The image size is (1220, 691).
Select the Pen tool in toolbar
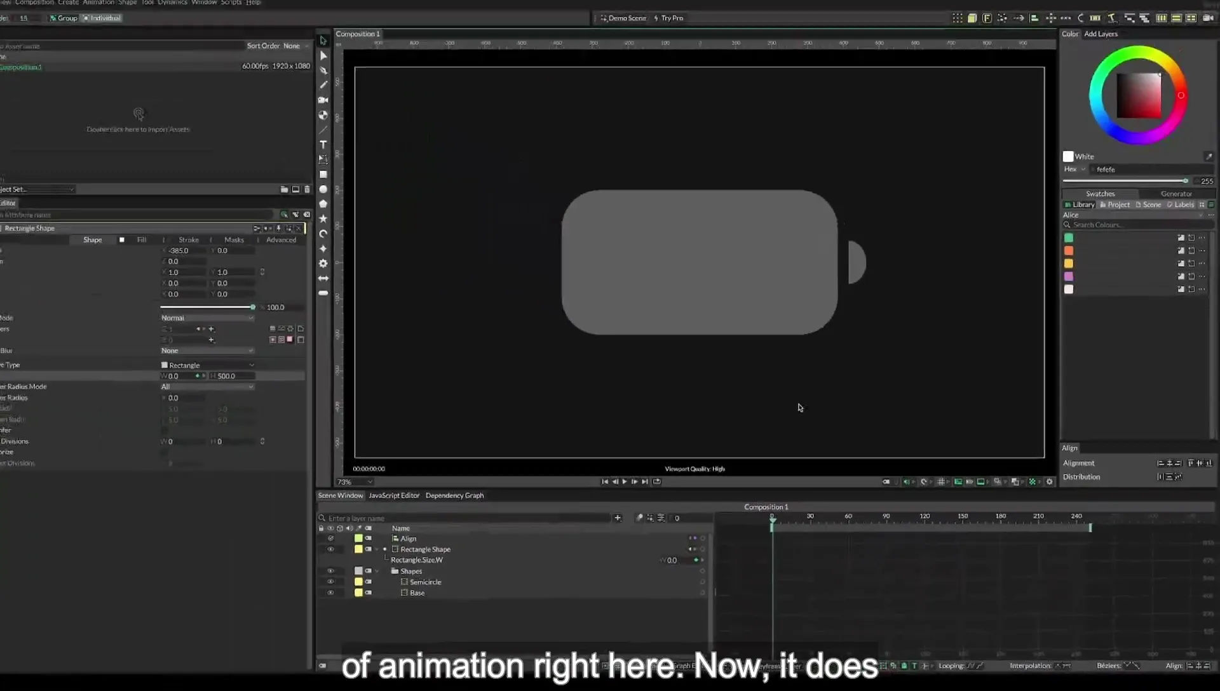coord(323,70)
